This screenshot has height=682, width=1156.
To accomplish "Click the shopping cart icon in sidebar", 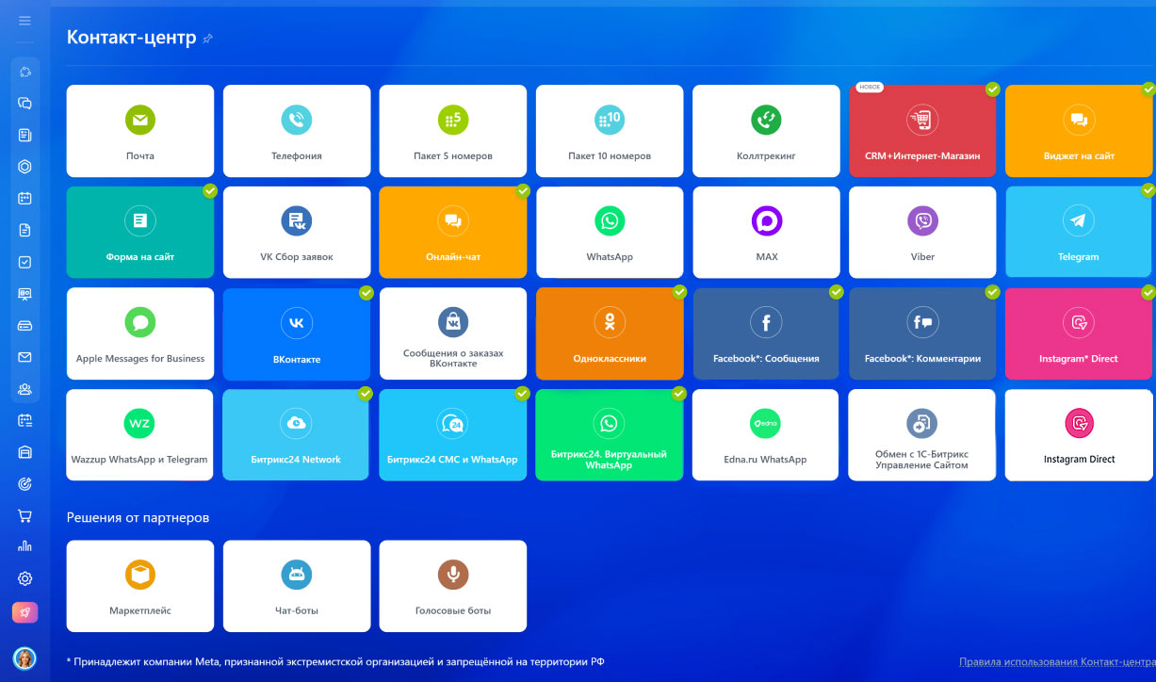I will point(25,515).
